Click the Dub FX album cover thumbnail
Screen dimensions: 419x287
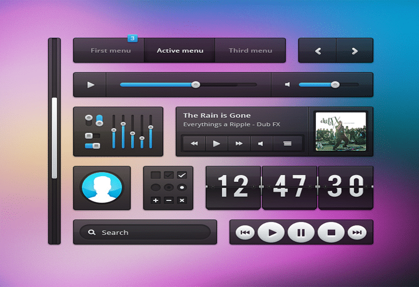pyautogui.click(x=341, y=131)
